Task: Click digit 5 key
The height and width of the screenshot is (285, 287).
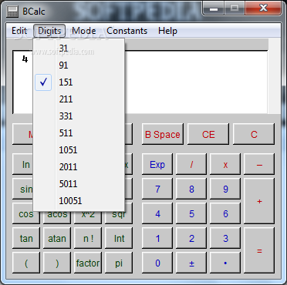Action: coord(191,213)
